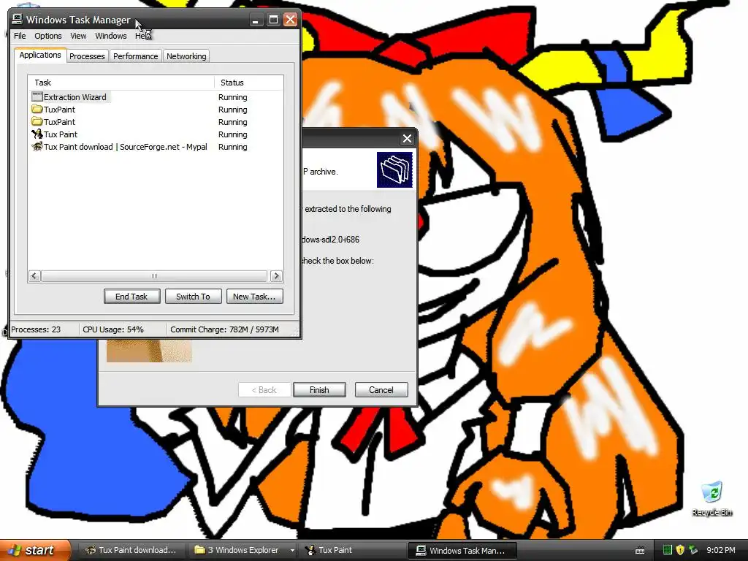Click the zip folders icon in Extraction Wizard
This screenshot has height=561, width=748.
pos(394,169)
